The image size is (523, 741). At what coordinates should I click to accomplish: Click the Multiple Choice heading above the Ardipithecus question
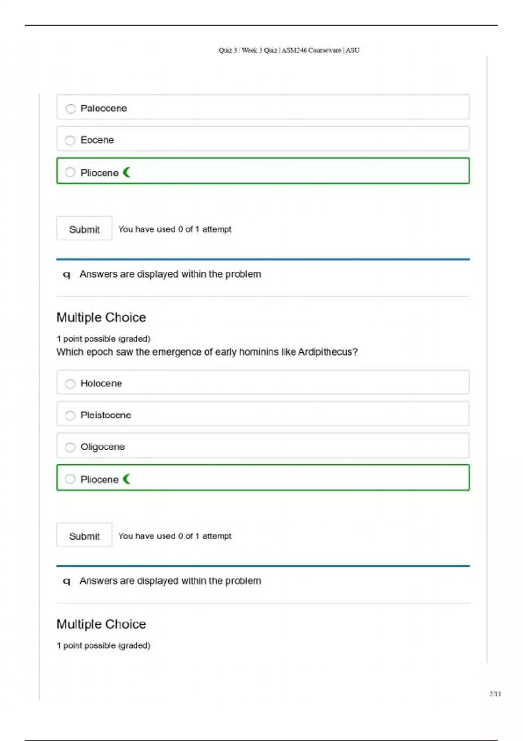coord(101,317)
